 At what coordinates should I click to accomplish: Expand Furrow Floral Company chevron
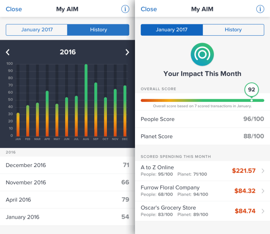click(x=263, y=191)
